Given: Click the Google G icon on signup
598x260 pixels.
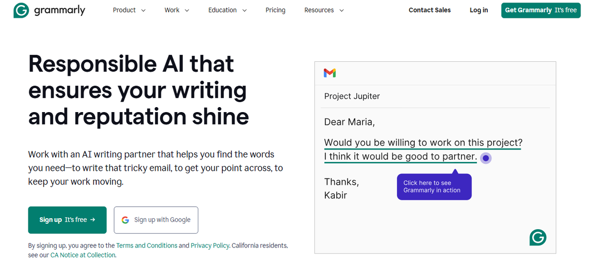Looking at the screenshot, I should (x=126, y=220).
